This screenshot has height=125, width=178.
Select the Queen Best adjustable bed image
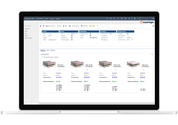coord(49,64)
